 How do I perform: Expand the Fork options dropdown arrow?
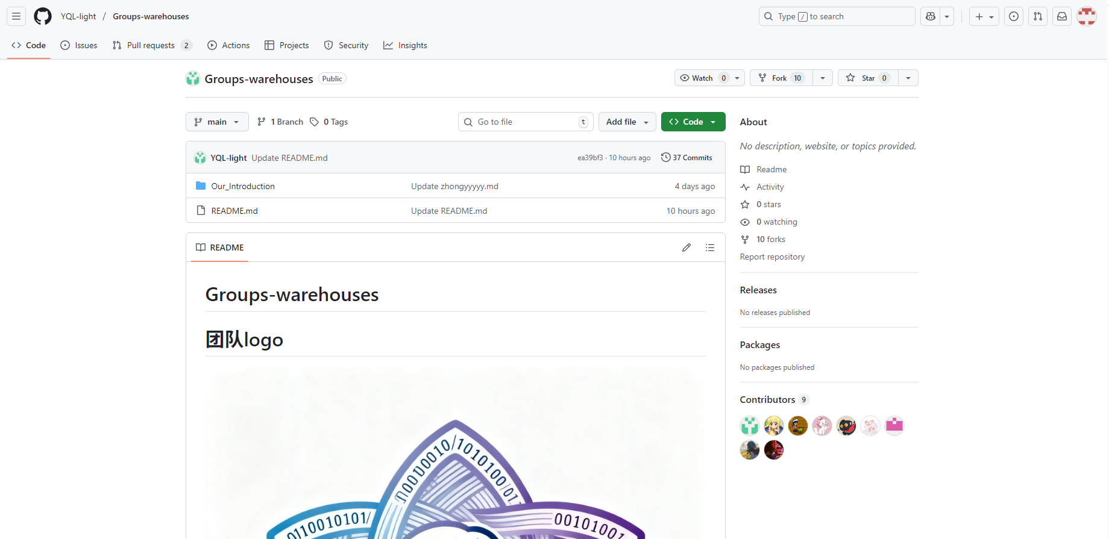pyautogui.click(x=823, y=78)
